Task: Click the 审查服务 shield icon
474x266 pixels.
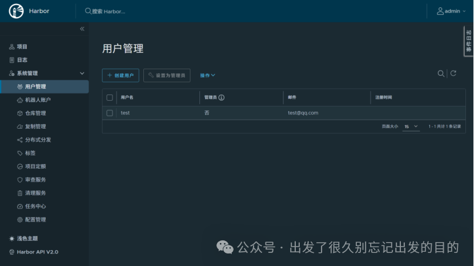Action: click(x=20, y=180)
